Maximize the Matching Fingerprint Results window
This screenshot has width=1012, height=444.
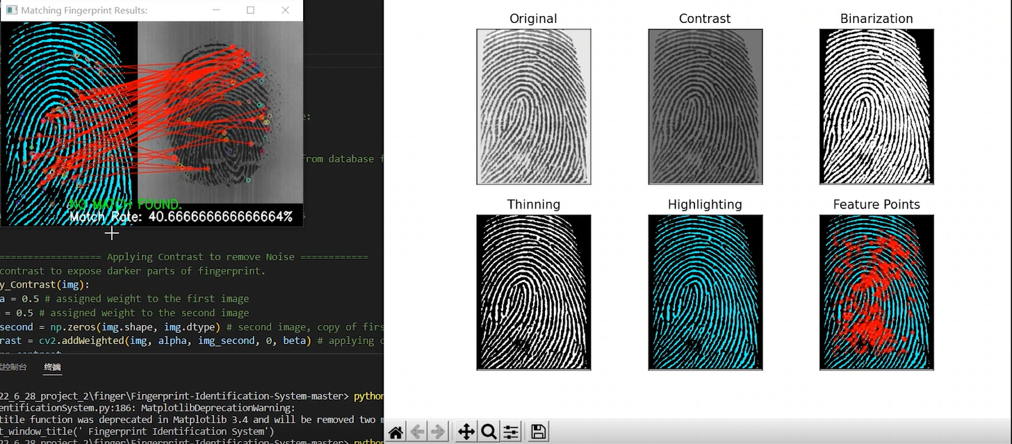pos(251,10)
